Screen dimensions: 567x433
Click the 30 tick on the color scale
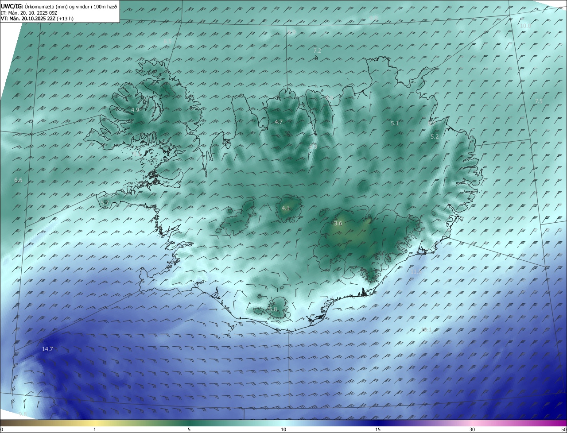point(472,429)
